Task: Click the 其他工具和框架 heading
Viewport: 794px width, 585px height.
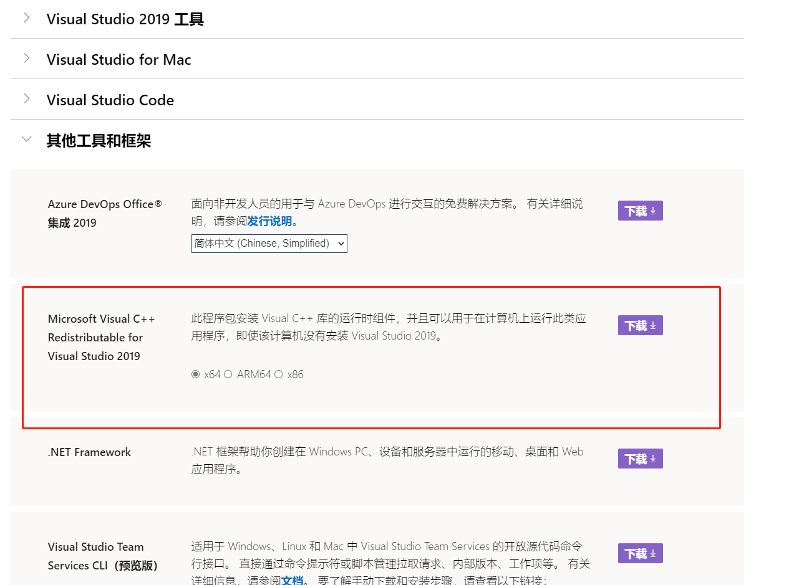Action: pos(99,141)
